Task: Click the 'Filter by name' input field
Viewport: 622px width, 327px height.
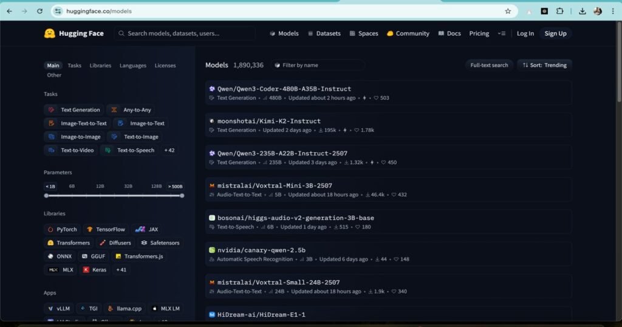Action: tap(322, 65)
